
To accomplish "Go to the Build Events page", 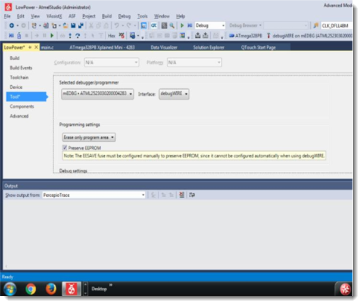I will pos(21,68).
